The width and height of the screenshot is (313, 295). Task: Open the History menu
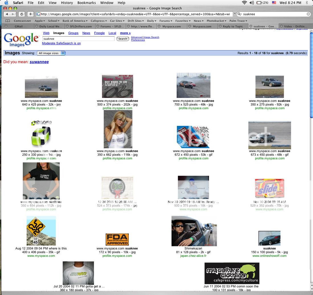[x=67, y=3]
